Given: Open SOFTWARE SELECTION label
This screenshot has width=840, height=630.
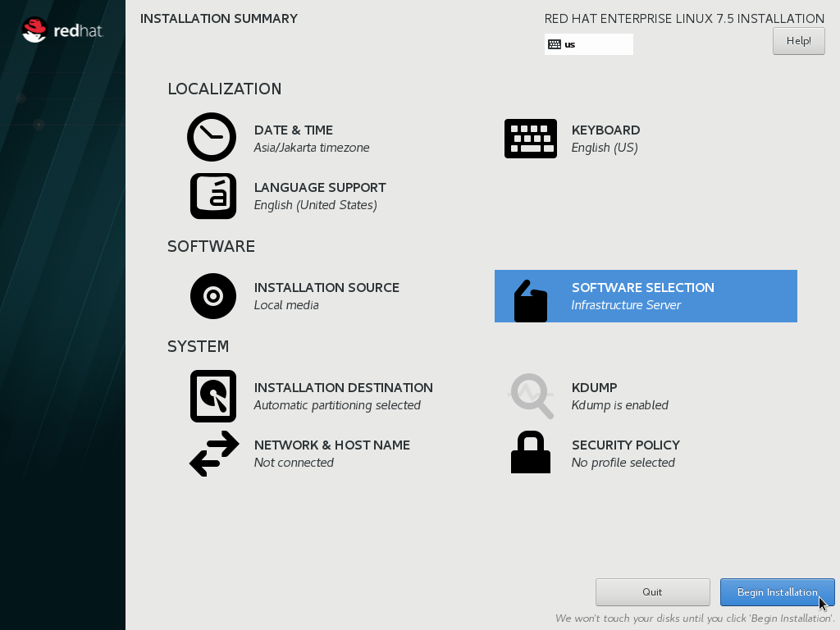Looking at the screenshot, I should click(x=643, y=288).
